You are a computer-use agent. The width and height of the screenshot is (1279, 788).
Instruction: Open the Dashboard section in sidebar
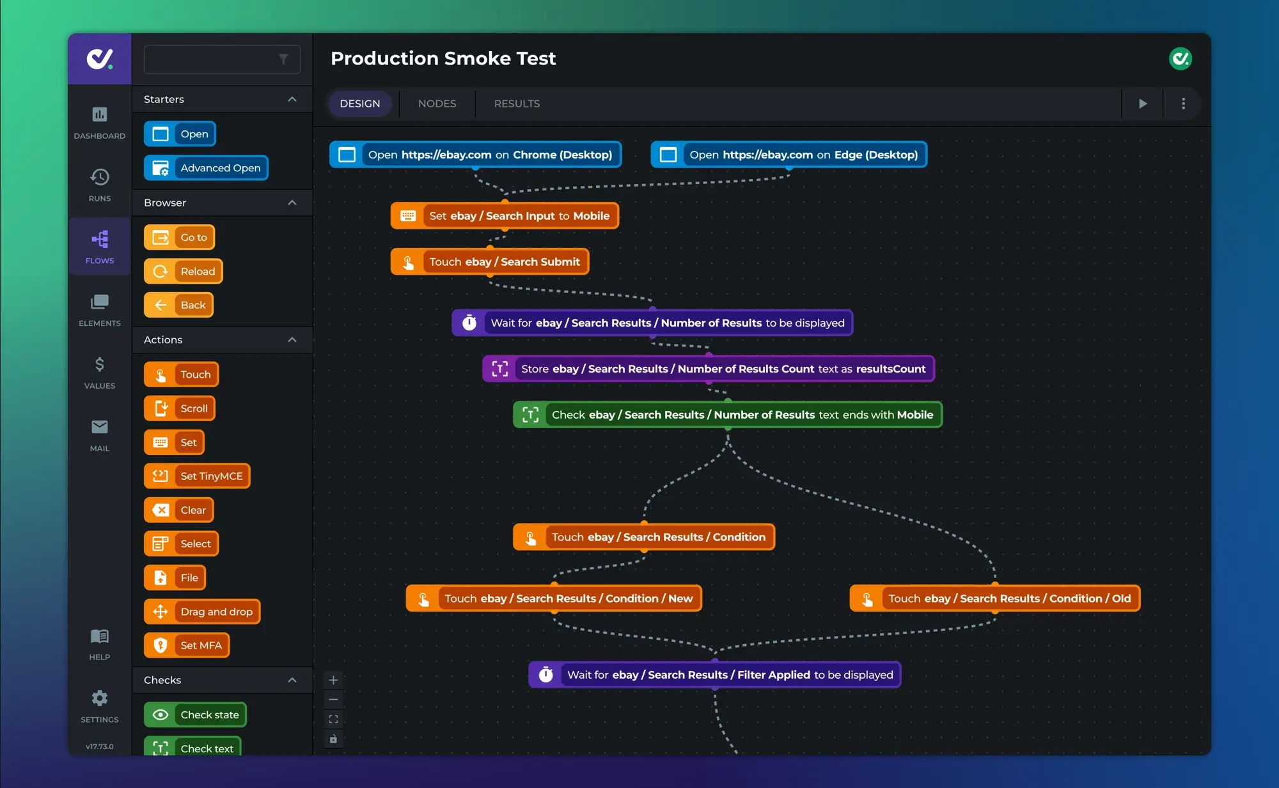point(99,123)
